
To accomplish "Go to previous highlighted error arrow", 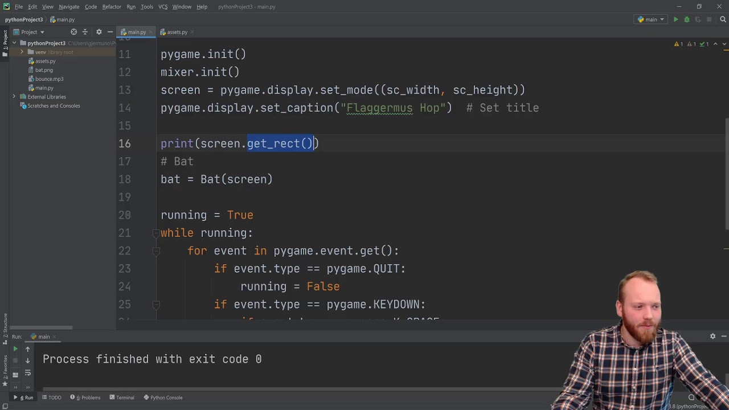I will tap(716, 44).
